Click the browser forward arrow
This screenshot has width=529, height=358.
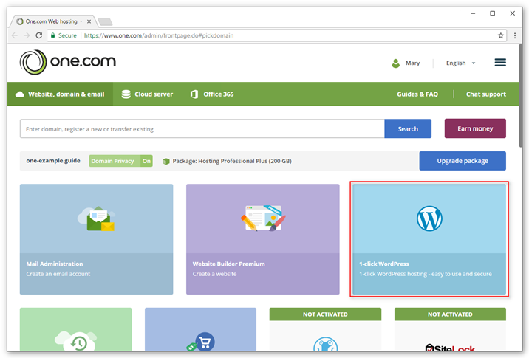[x=27, y=35]
